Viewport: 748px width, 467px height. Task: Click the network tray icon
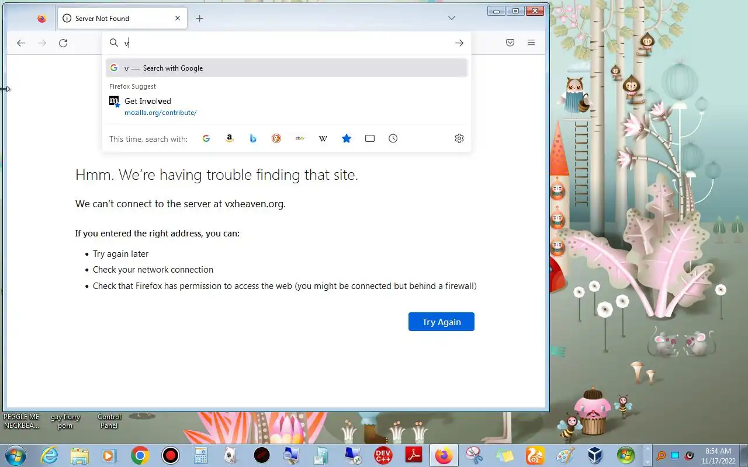pyautogui.click(x=675, y=455)
